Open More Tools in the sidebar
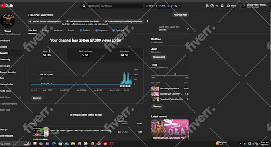This screenshot has width=271, height=147. [5, 110]
